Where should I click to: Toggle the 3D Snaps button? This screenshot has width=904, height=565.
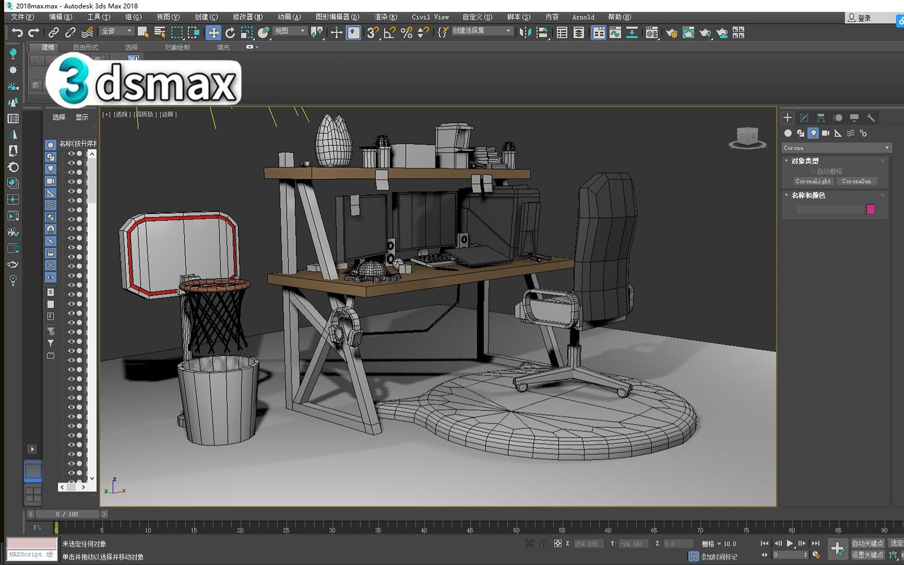click(x=372, y=33)
